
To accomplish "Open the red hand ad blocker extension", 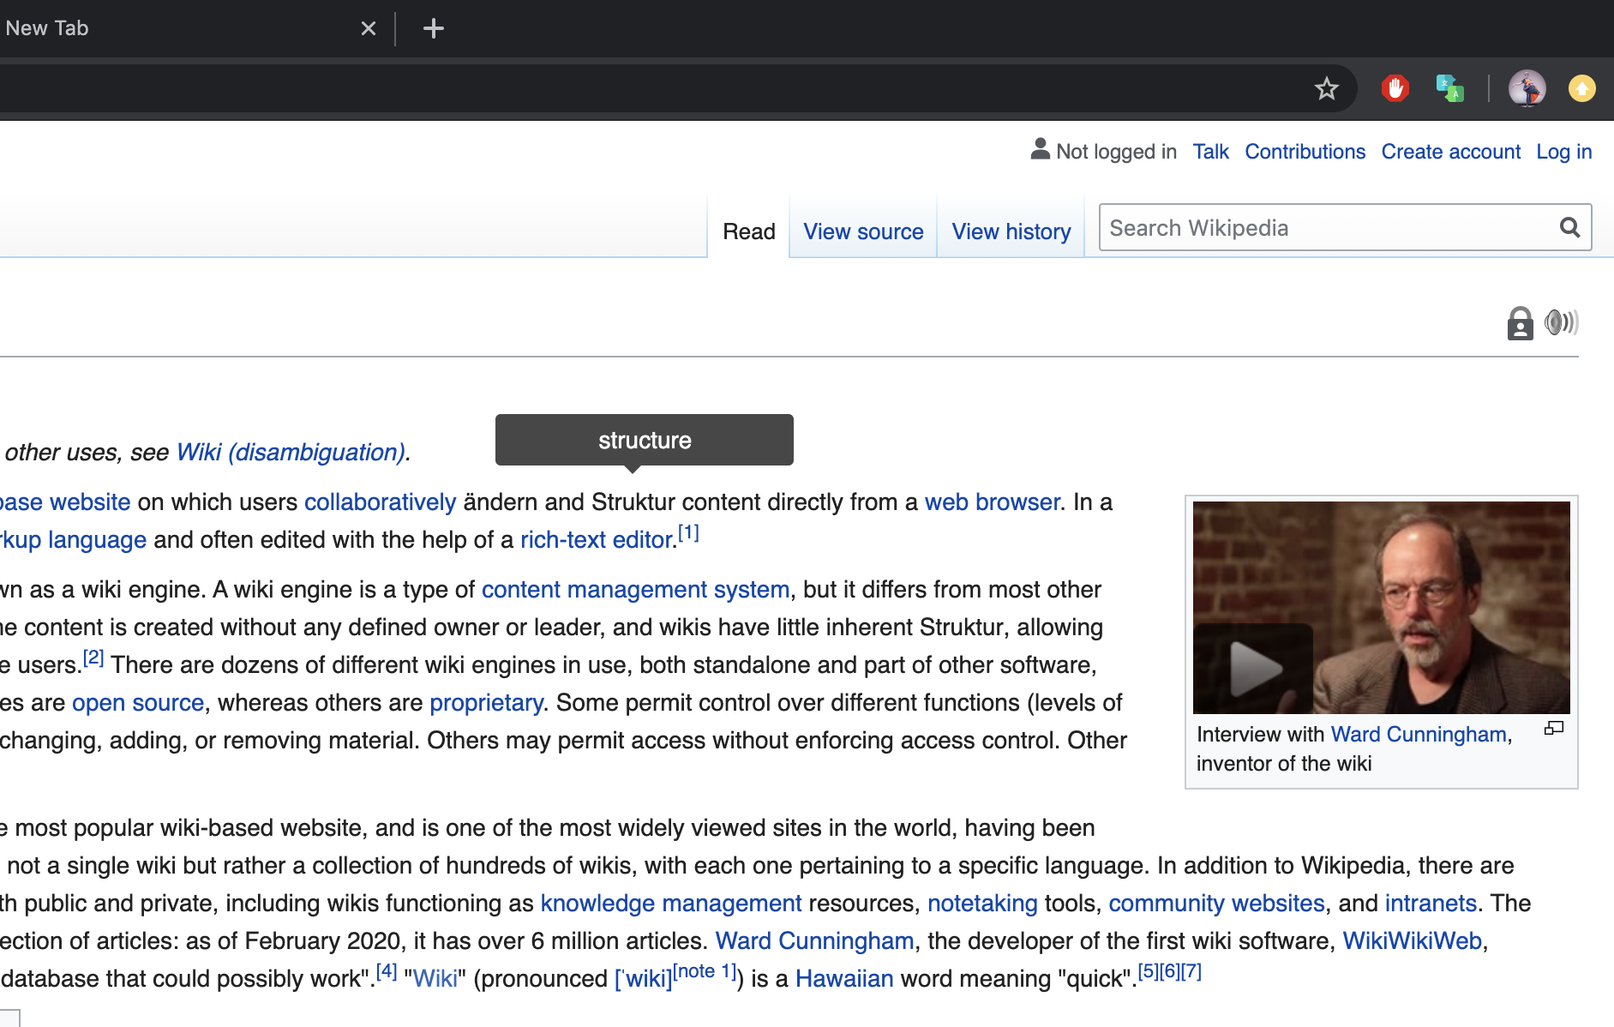I will point(1395,88).
